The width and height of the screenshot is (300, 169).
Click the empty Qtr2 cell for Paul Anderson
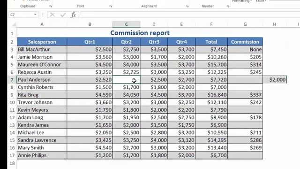tap(127, 79)
